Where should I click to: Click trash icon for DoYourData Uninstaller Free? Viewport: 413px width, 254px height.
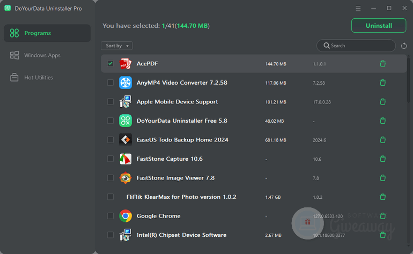pyautogui.click(x=383, y=121)
